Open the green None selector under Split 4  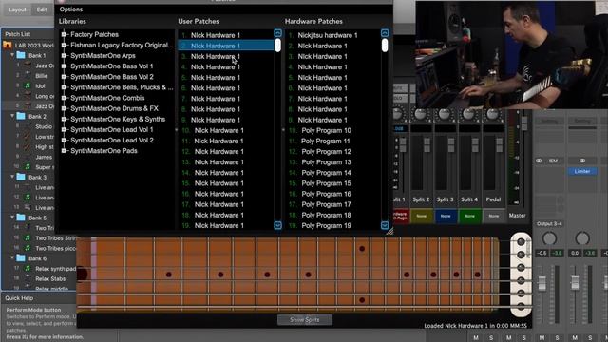pyautogui.click(x=469, y=216)
